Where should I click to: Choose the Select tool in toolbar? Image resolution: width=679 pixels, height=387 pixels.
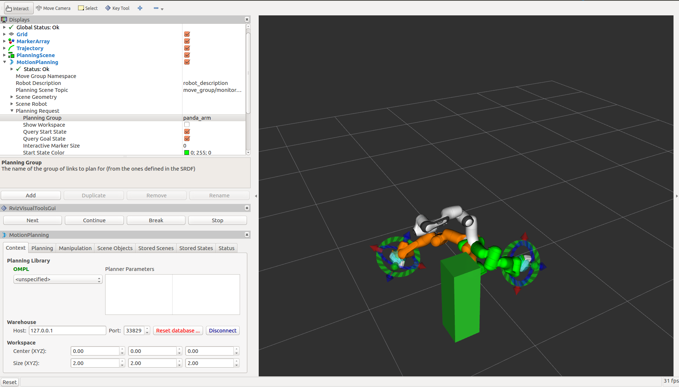point(88,8)
